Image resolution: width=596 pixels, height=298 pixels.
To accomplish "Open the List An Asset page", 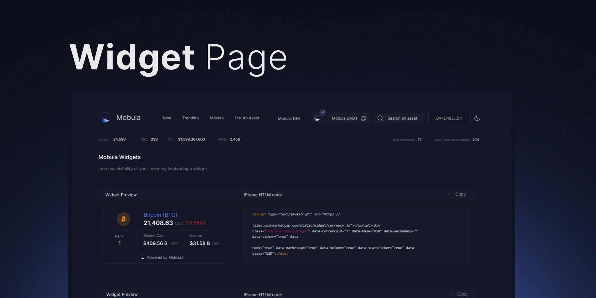I will pyautogui.click(x=247, y=118).
